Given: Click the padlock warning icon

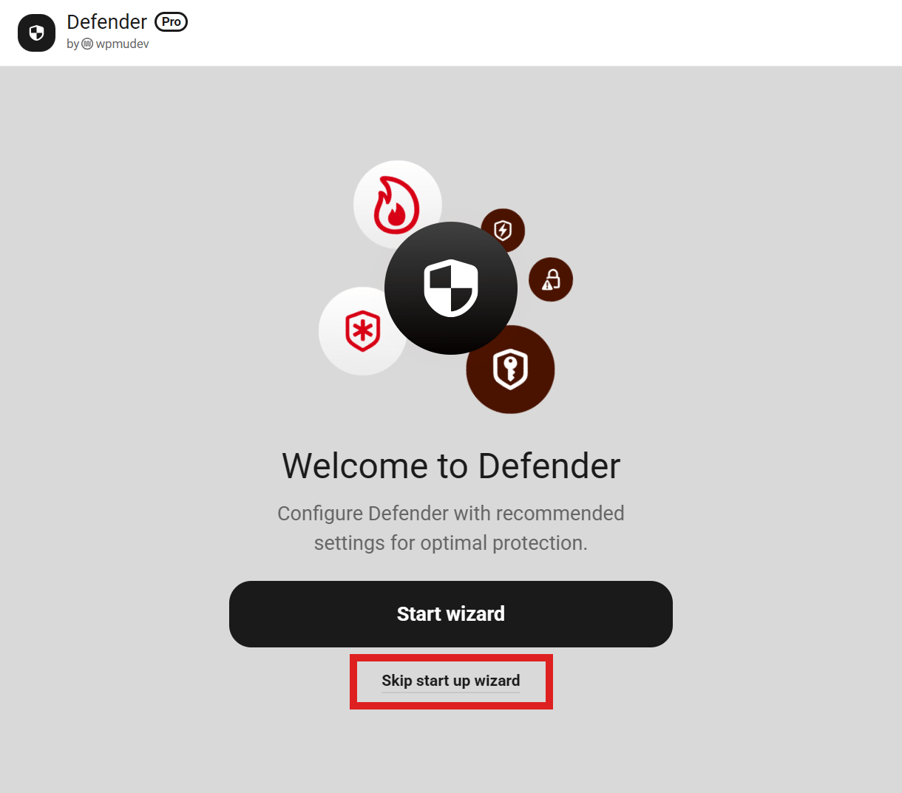Looking at the screenshot, I should pos(551,279).
